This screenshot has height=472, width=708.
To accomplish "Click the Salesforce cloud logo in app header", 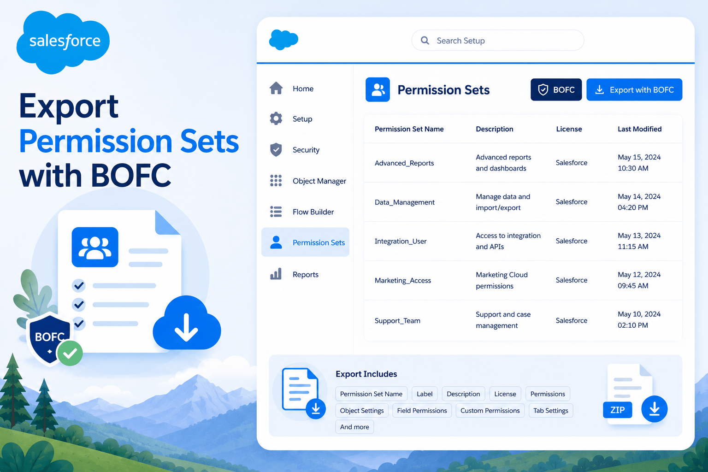I will pos(283,40).
